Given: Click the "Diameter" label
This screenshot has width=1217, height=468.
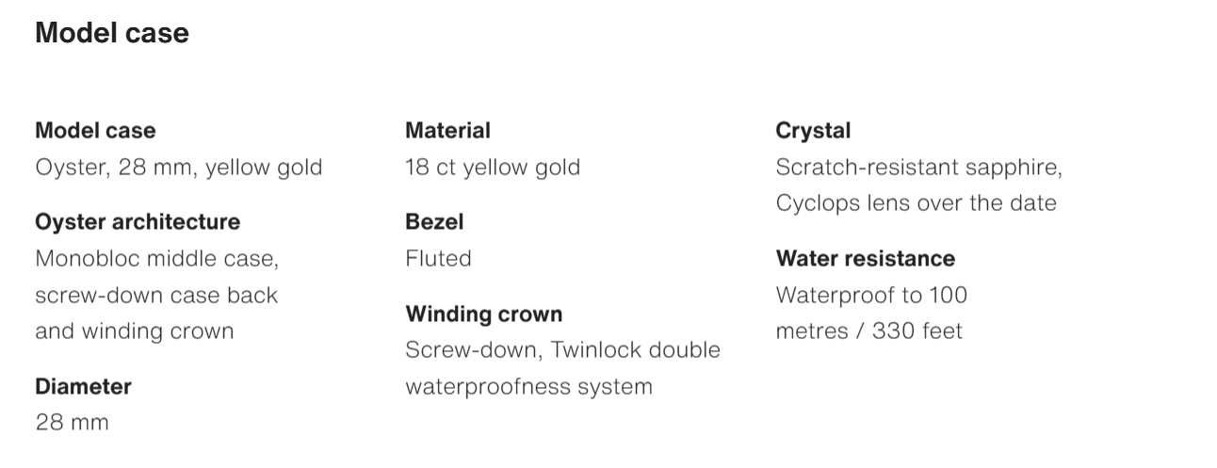Looking at the screenshot, I should click(83, 386).
